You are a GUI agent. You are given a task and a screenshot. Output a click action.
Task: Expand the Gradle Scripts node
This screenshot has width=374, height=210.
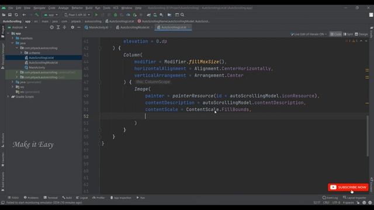point(9,97)
